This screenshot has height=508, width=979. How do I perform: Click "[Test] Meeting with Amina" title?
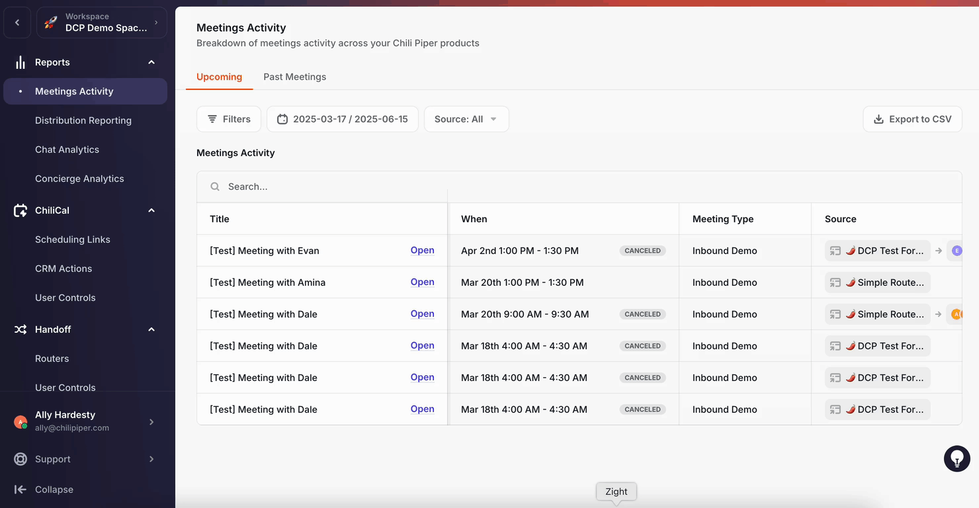coord(267,282)
